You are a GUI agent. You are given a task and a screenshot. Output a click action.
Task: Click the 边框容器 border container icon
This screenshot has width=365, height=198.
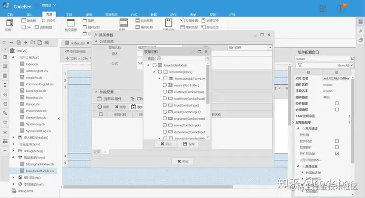37,27
